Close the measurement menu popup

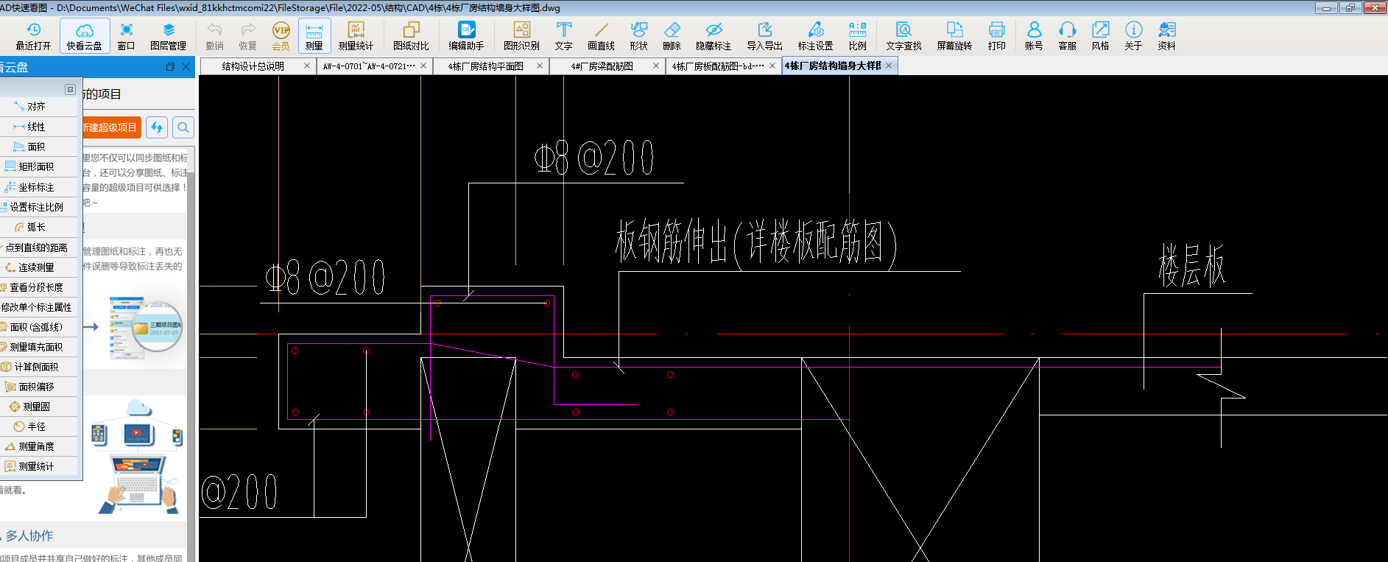click(x=70, y=89)
